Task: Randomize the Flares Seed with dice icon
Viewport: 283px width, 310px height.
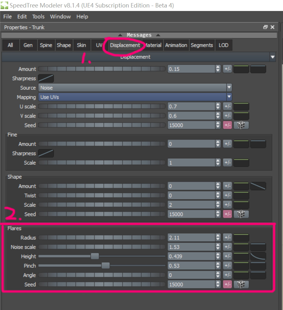Action: (x=241, y=284)
